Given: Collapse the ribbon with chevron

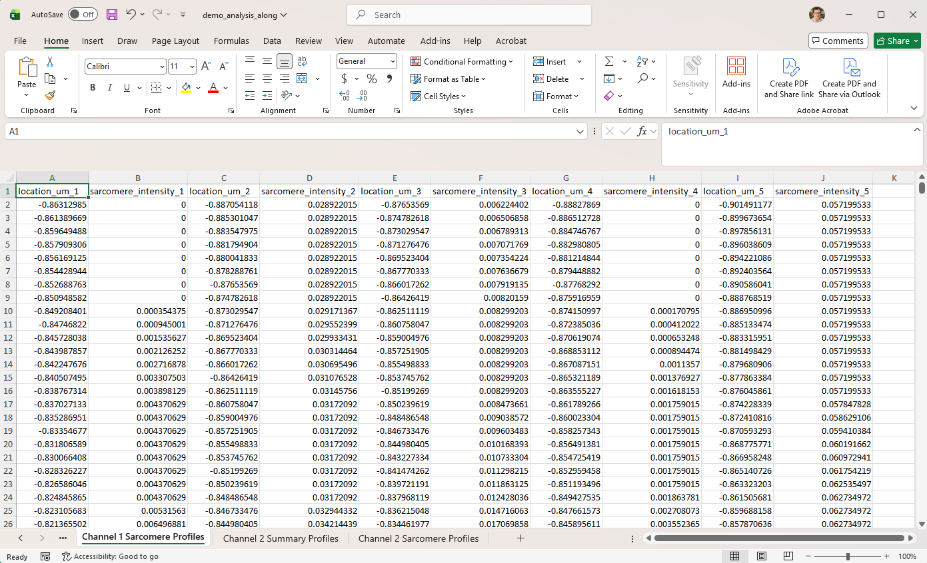Looking at the screenshot, I should (x=914, y=108).
